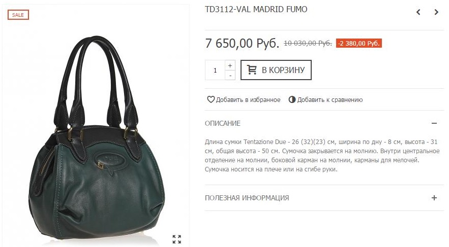
Task: Click the shopping cart icon
Action: pos(252,70)
